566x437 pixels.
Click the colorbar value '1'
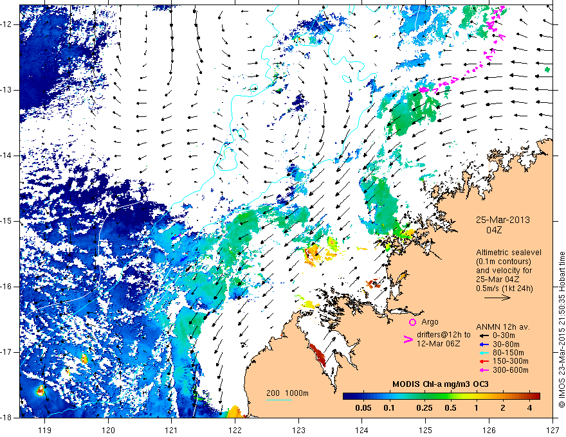coord(476,408)
